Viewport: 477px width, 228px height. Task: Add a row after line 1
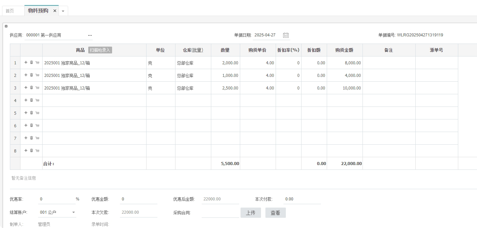click(x=26, y=62)
